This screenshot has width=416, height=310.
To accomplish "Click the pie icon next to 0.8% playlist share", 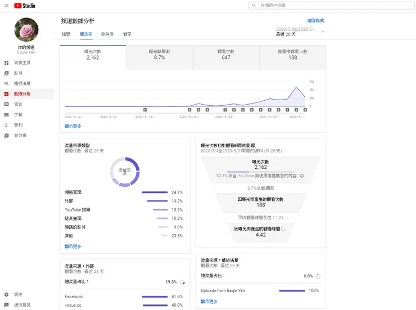I will pyautogui.click(x=318, y=276).
